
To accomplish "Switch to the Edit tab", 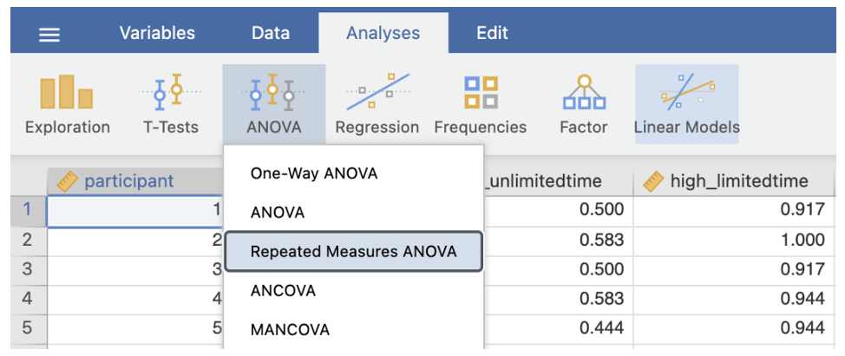I will (492, 34).
